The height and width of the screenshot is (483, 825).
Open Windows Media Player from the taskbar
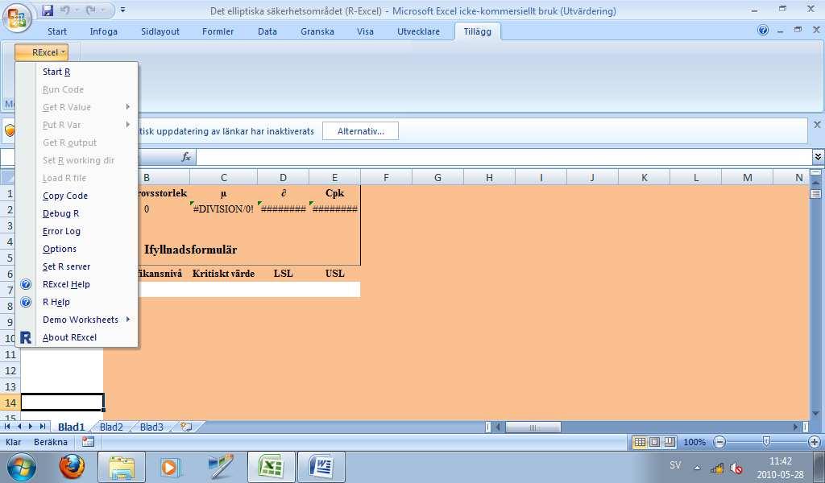pos(171,467)
